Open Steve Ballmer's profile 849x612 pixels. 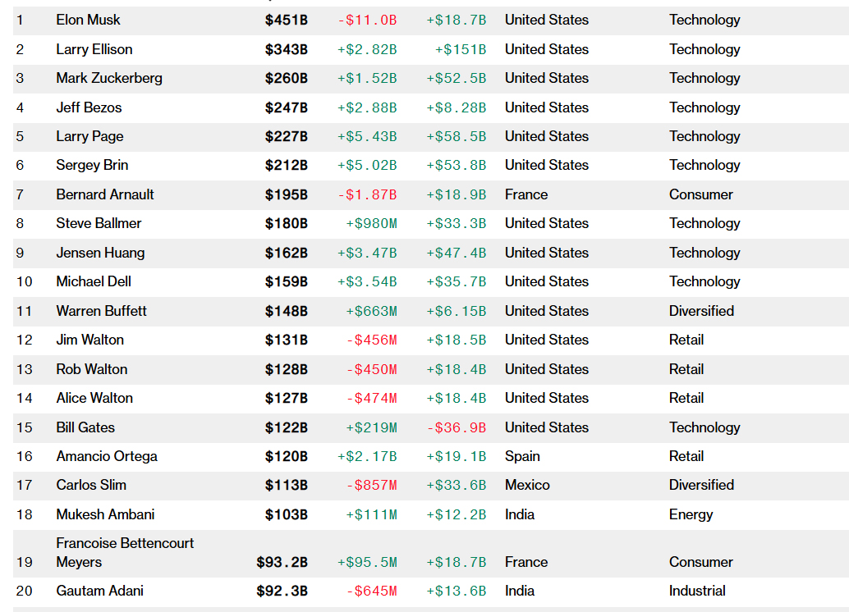point(99,223)
